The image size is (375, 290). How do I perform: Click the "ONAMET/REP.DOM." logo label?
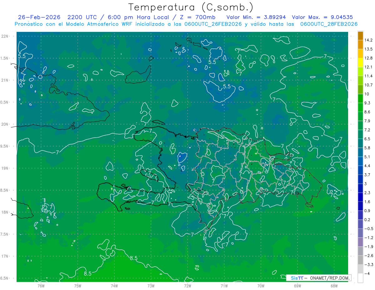click(330, 278)
